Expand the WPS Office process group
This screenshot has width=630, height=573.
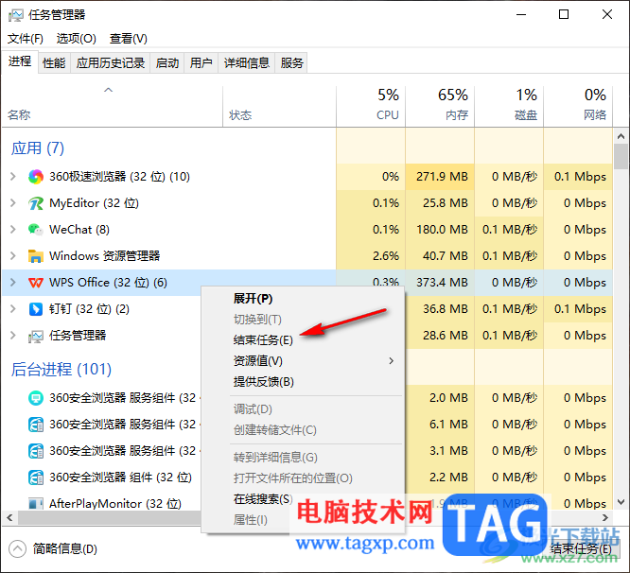[x=13, y=283]
